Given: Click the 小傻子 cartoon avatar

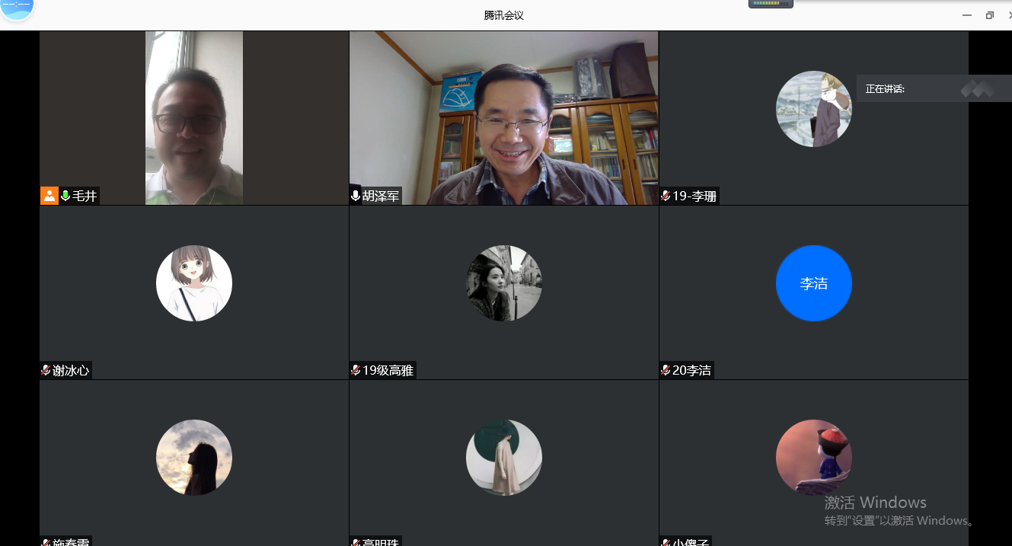Looking at the screenshot, I should tap(813, 458).
